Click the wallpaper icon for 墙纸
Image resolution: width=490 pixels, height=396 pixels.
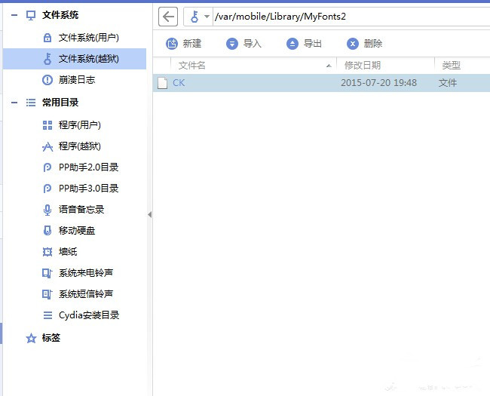tap(47, 252)
